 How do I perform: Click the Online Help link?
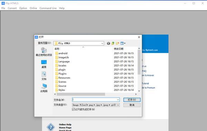pyautogui.click(x=65, y=124)
